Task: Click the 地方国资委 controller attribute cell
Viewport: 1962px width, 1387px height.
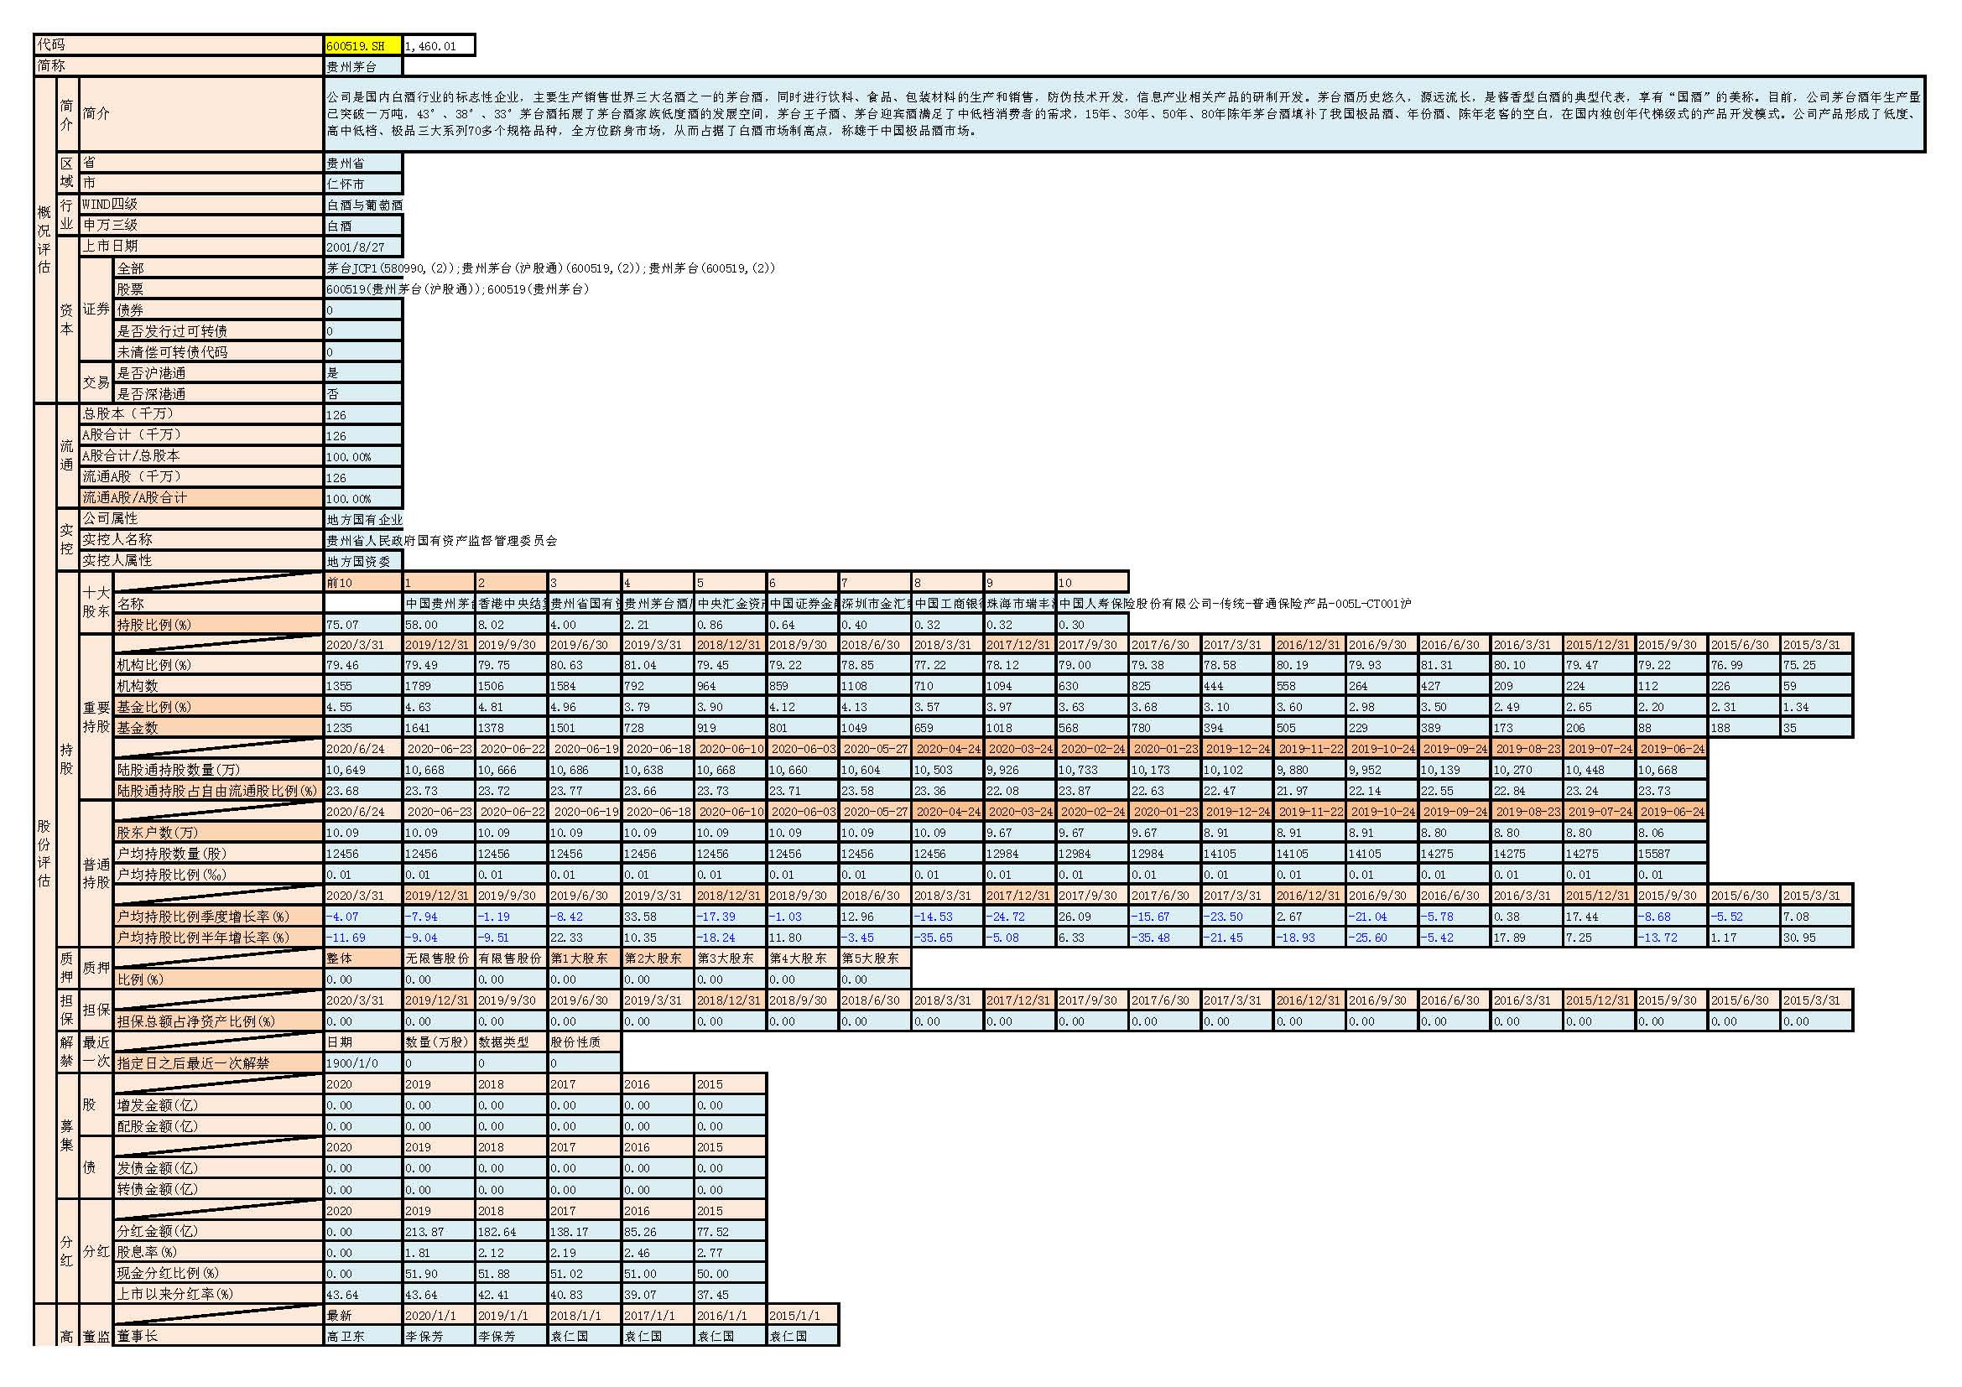Action: [362, 561]
